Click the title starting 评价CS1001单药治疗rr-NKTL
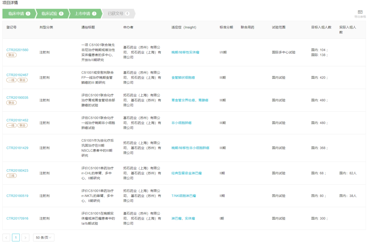 (x=98, y=196)
